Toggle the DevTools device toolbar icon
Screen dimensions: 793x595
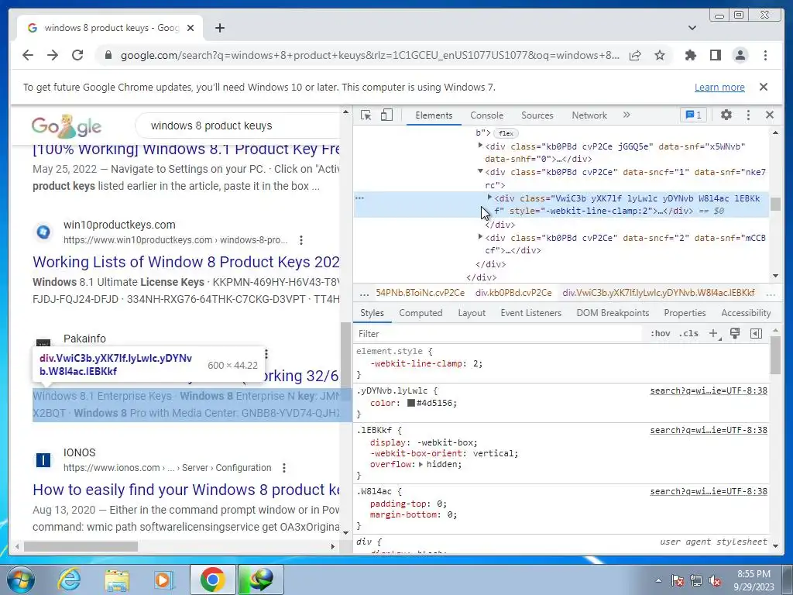point(386,115)
